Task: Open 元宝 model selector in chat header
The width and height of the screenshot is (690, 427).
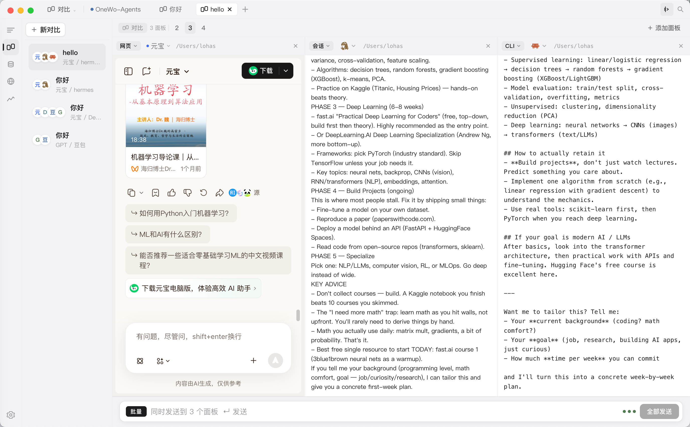Action: point(177,72)
